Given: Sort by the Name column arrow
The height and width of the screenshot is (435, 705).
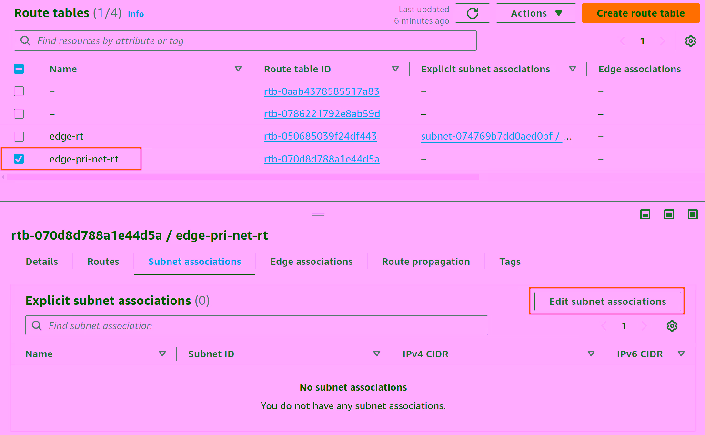Looking at the screenshot, I should coord(238,69).
